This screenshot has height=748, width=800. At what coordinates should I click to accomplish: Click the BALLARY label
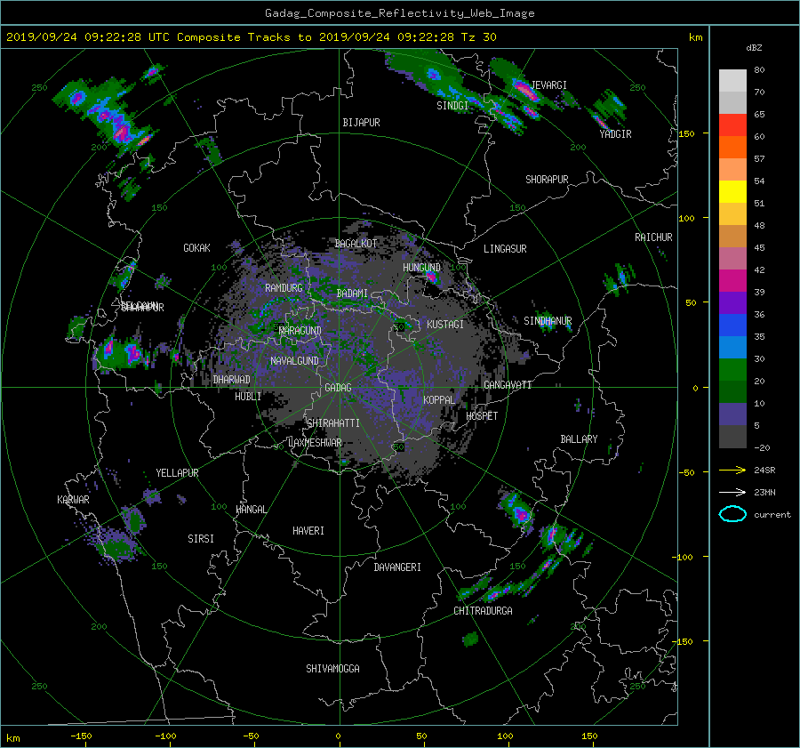(x=579, y=439)
